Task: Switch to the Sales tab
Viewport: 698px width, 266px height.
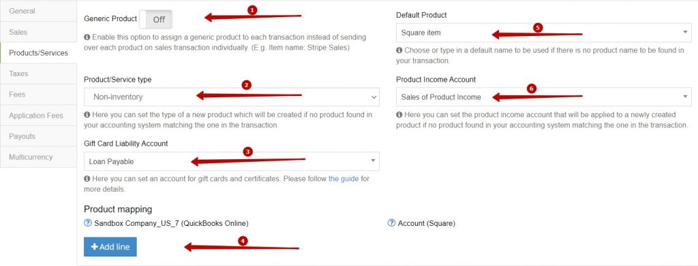Action: tap(39, 32)
